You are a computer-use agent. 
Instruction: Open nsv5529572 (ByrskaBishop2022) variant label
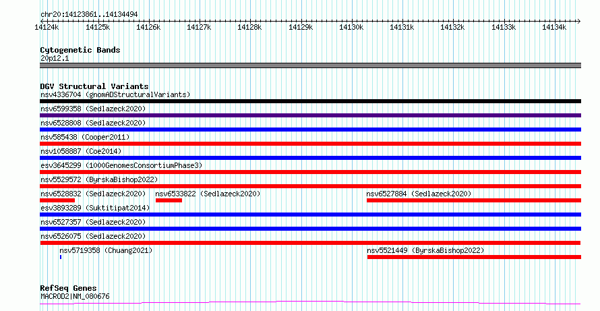(99, 179)
